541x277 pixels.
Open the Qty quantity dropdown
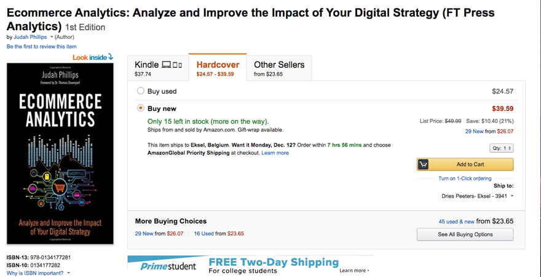point(502,148)
